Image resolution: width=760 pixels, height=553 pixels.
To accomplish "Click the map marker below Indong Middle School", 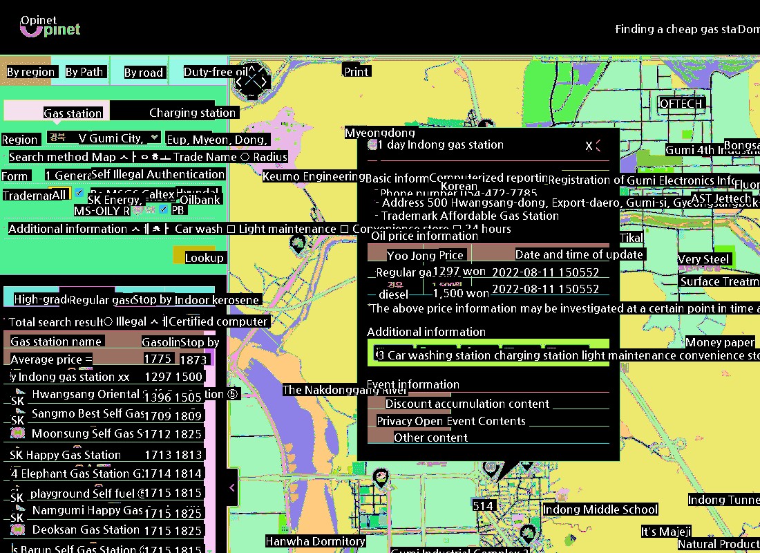I will 529,532.
